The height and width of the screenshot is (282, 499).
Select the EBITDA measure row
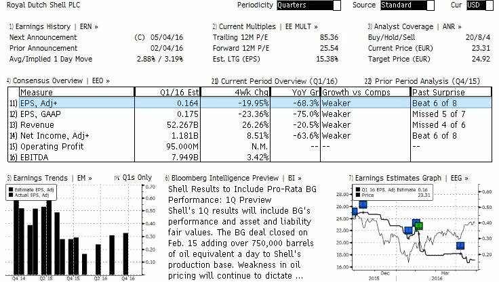tap(249, 157)
